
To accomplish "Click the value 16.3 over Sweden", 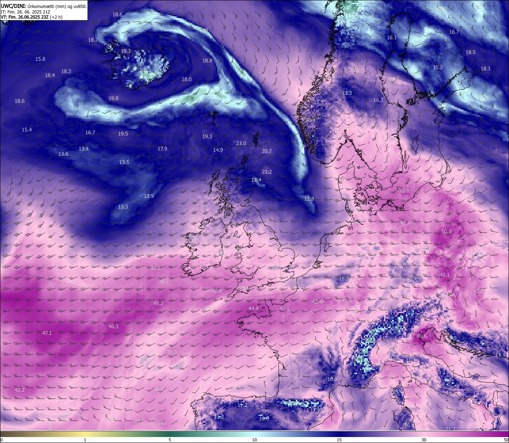I will click(378, 100).
